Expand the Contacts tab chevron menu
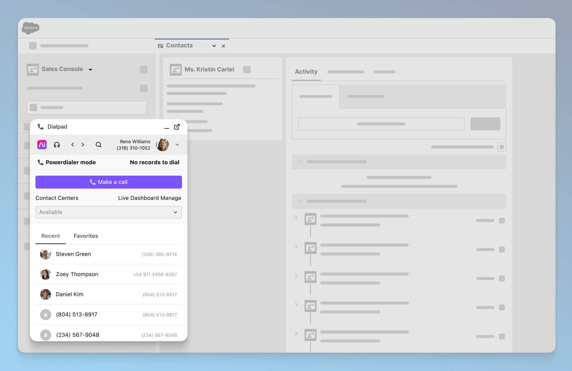Viewport: 572px width, 371px height. click(x=214, y=46)
